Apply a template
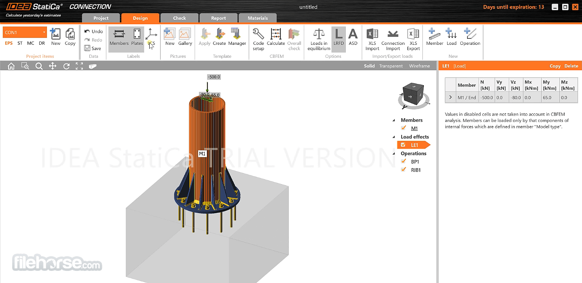This screenshot has height=283, width=582. [x=205, y=37]
